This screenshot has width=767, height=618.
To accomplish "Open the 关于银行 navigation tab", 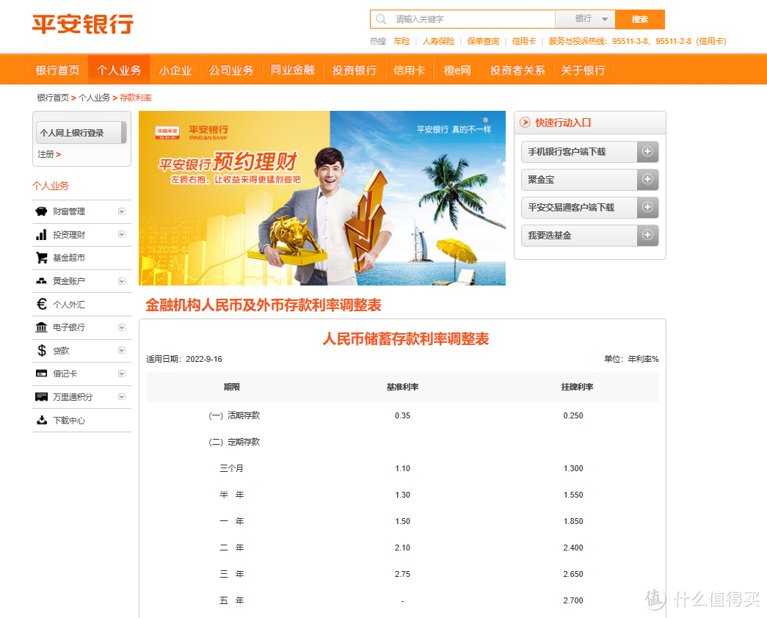I will coord(583,70).
